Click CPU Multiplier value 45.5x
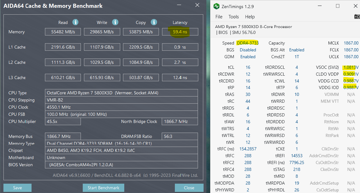Viewport: 360px width, 193px height. (x=63, y=122)
